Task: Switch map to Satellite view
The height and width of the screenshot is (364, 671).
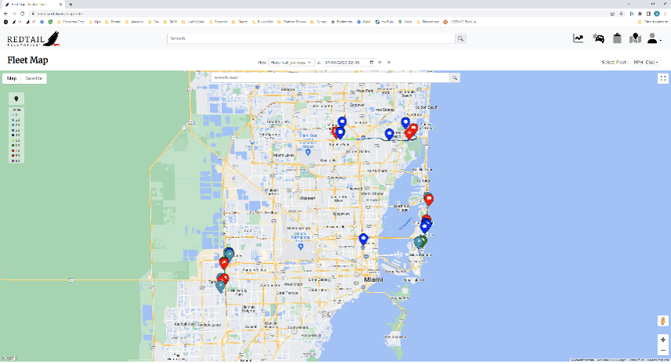Action: (x=34, y=78)
